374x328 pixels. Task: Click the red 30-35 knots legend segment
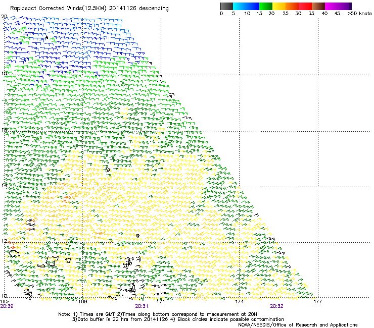305,6
